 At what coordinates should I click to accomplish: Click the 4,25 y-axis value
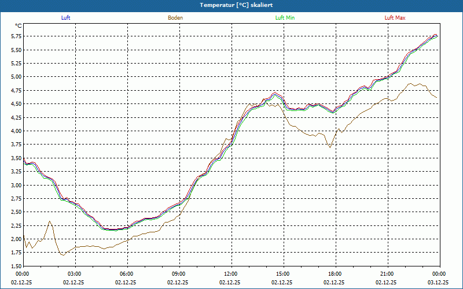point(16,117)
